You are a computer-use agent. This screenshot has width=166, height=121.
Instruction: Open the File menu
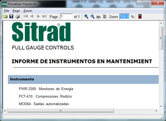[7, 11]
